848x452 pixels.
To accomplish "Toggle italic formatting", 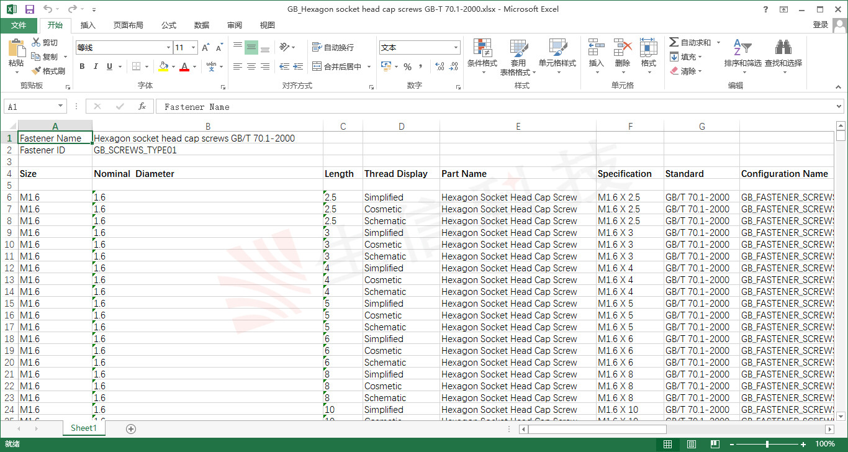I will point(96,66).
